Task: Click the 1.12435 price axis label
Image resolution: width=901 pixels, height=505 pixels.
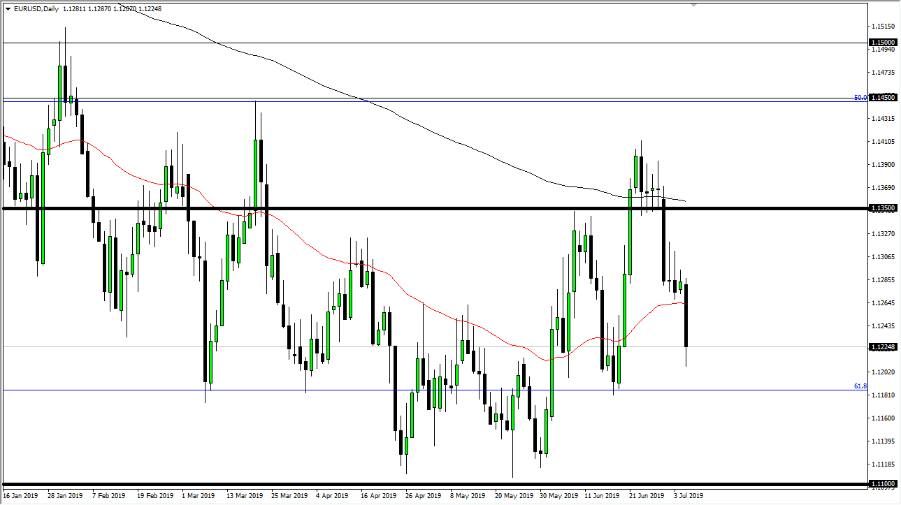Action: pos(882,326)
